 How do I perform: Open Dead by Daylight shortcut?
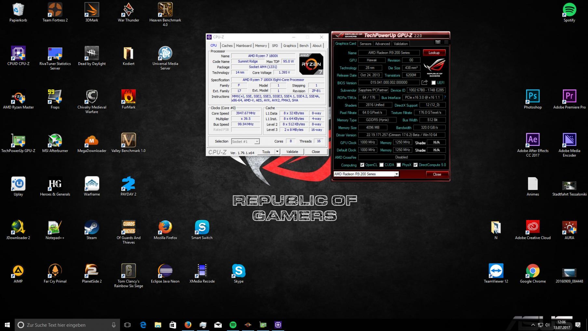click(x=92, y=56)
